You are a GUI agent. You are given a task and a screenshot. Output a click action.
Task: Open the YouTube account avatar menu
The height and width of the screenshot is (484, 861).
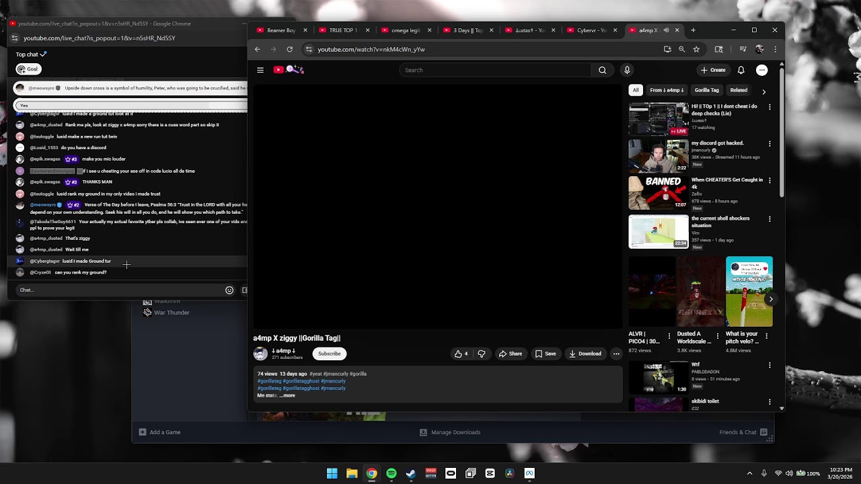761,70
